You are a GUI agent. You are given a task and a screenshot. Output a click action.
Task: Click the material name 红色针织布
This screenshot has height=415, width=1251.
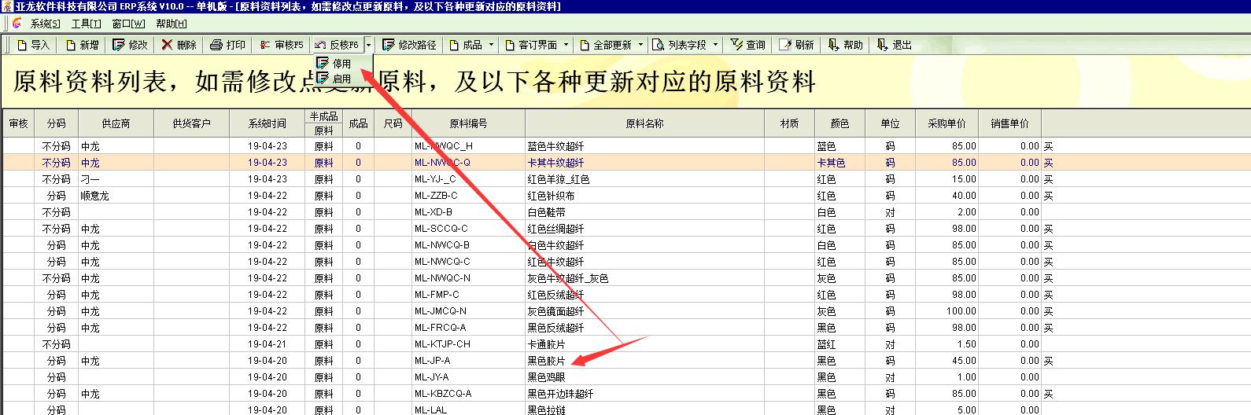tap(551, 196)
